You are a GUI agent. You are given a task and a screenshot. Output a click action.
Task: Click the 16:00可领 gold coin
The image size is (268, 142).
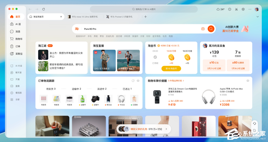tap(187, 57)
